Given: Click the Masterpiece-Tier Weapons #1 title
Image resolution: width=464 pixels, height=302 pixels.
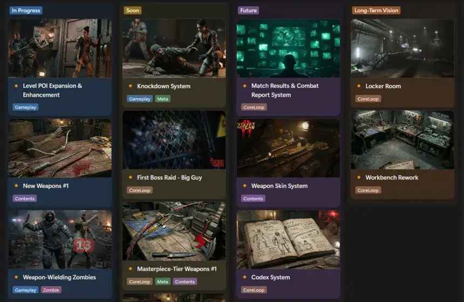Looking at the screenshot, I should tap(176, 269).
